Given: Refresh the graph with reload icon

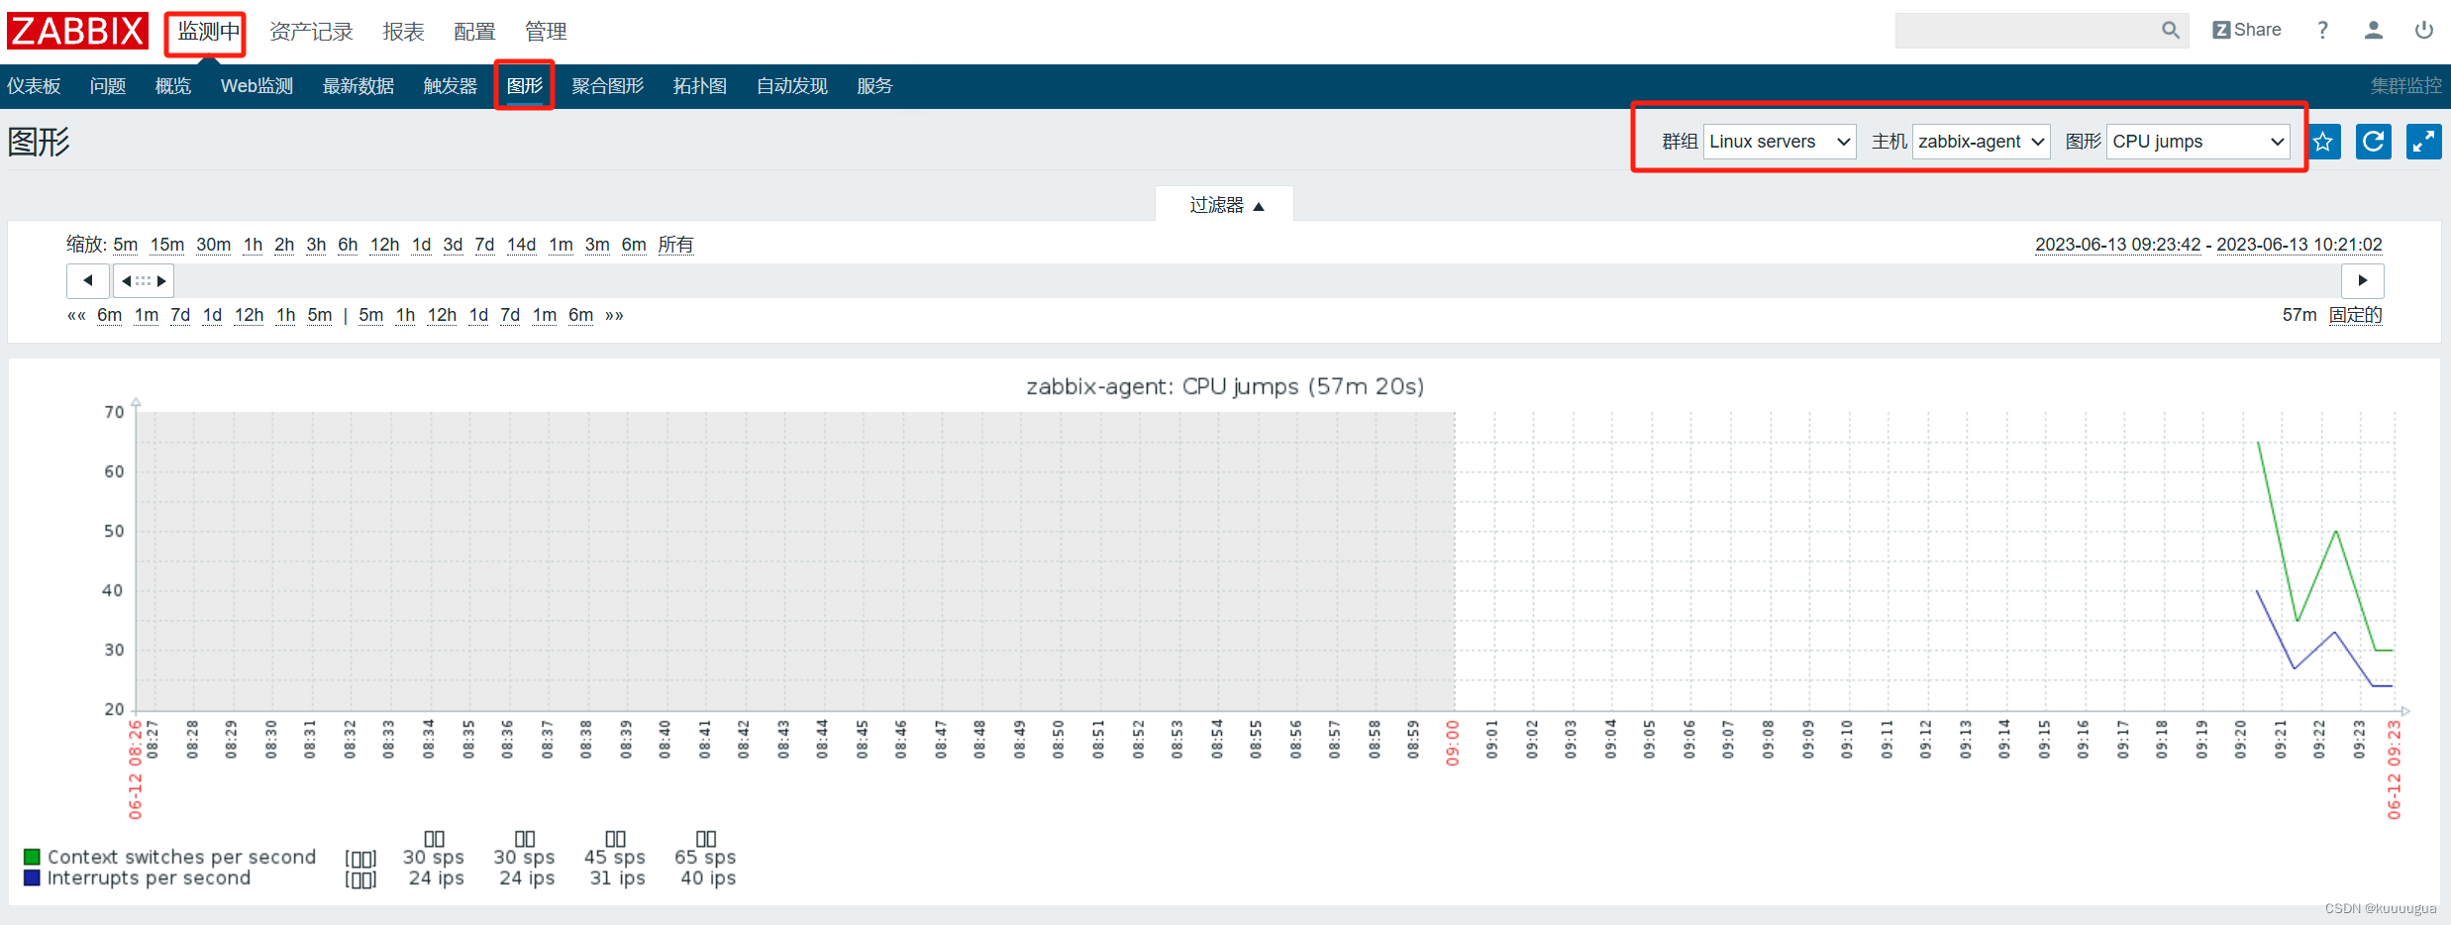Looking at the screenshot, I should pos(2374,142).
